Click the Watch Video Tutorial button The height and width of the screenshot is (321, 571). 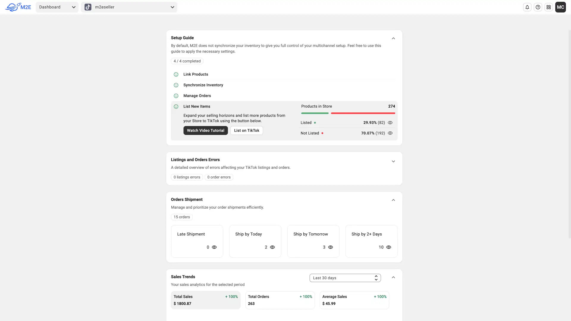tap(206, 130)
